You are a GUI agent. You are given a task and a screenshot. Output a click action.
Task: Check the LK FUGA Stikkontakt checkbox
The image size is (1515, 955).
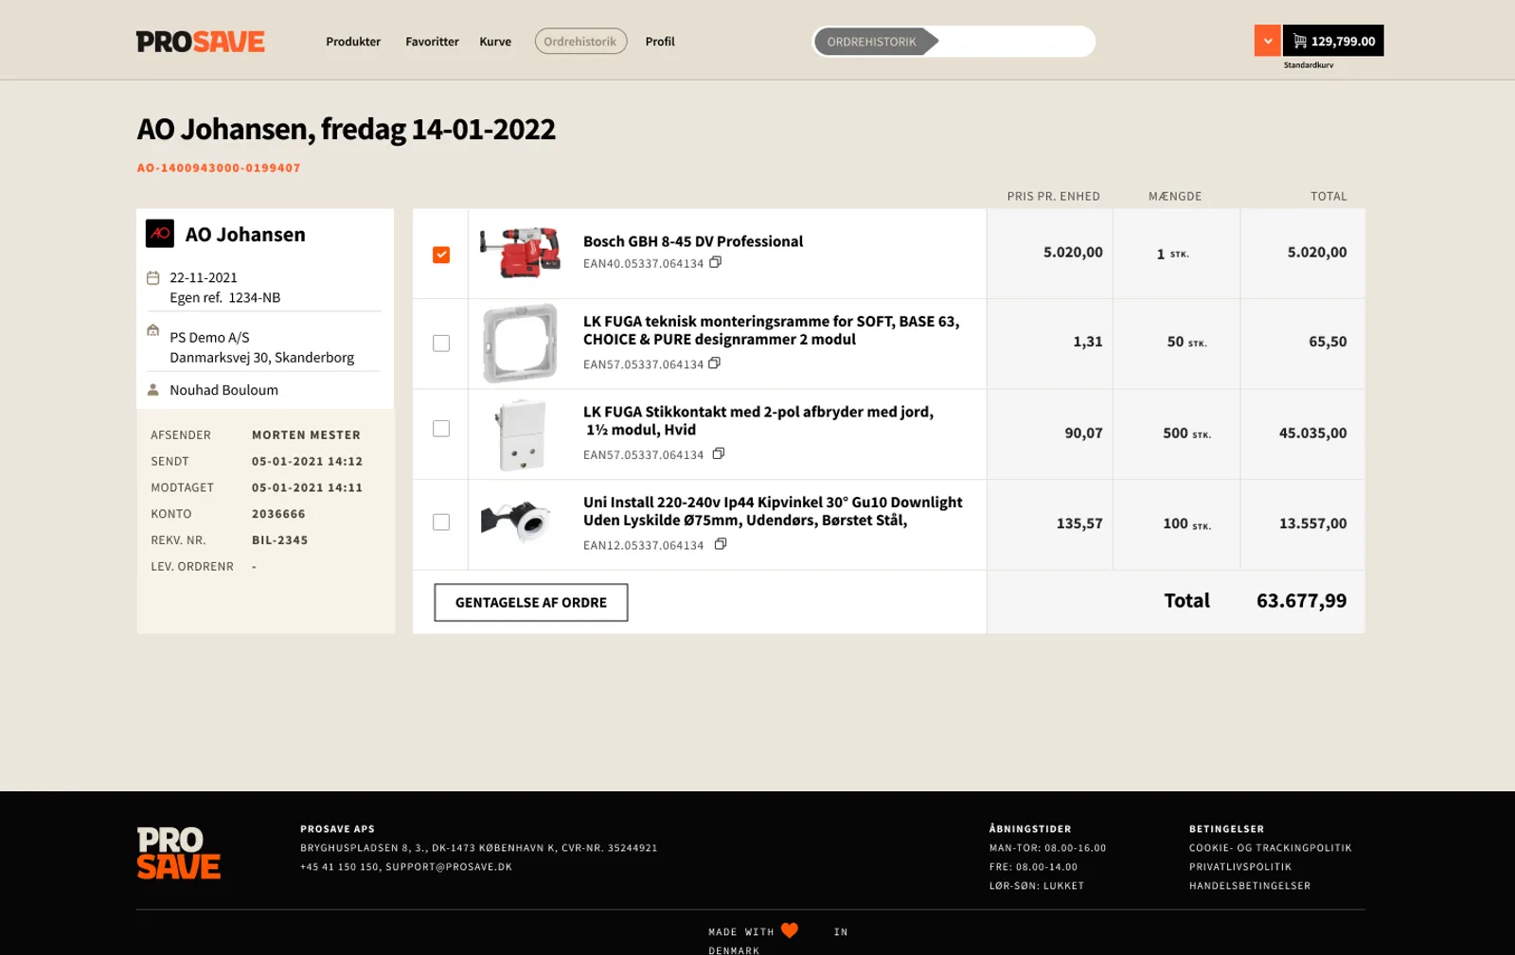[441, 429]
